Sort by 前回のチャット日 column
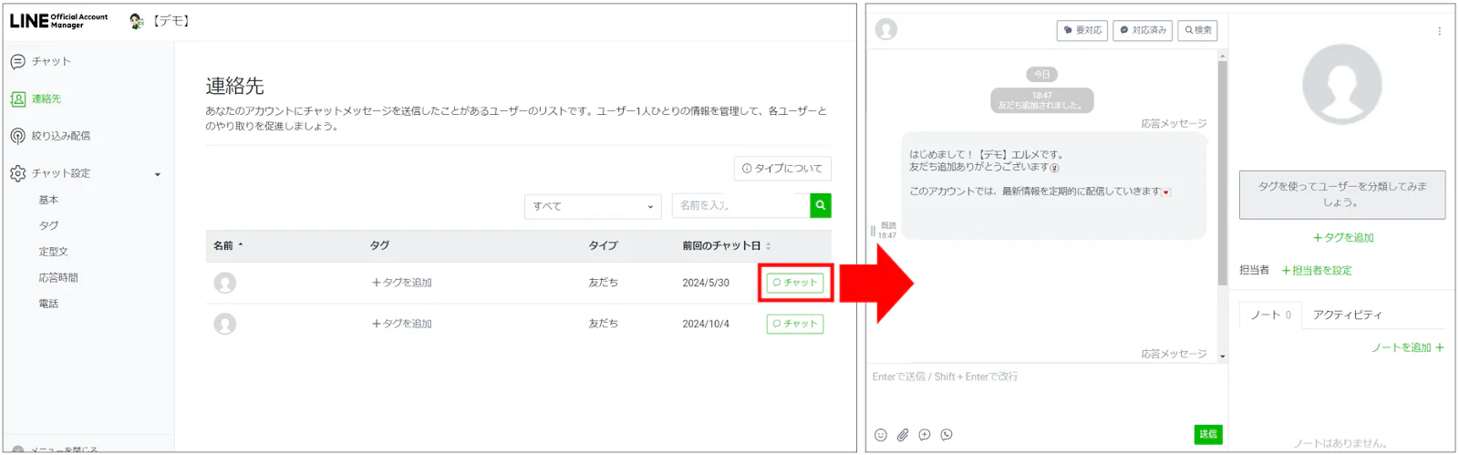The height and width of the screenshot is (455, 1459). coord(726,245)
